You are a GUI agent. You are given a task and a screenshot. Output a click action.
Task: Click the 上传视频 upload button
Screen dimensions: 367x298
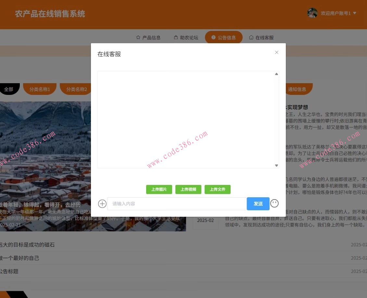coord(188,189)
